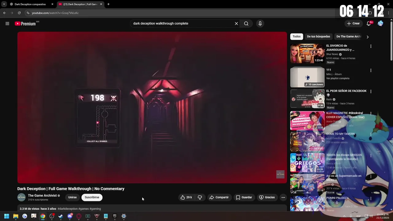Image resolution: width=393 pixels, height=221 pixels.
Task: Open Opera browser from the taskbar
Action: [x=79, y=216]
